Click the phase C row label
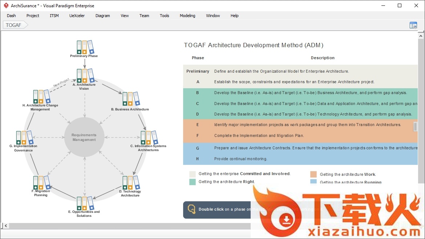 tap(198, 104)
